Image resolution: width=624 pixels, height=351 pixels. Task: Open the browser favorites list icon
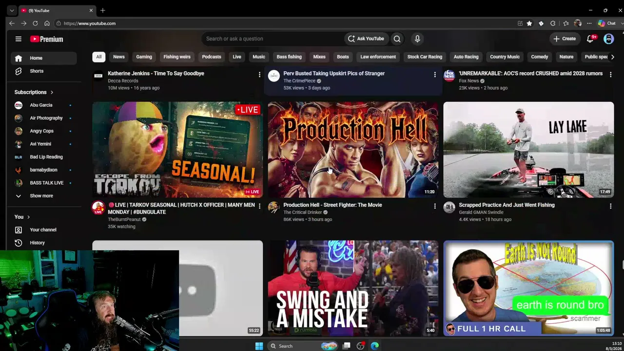pyautogui.click(x=565, y=23)
